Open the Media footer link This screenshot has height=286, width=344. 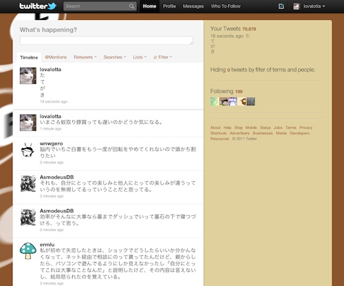(x=281, y=133)
